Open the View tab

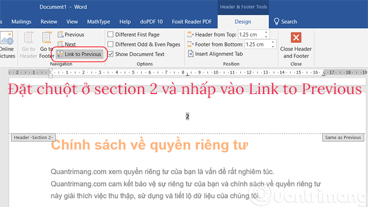(x=72, y=22)
